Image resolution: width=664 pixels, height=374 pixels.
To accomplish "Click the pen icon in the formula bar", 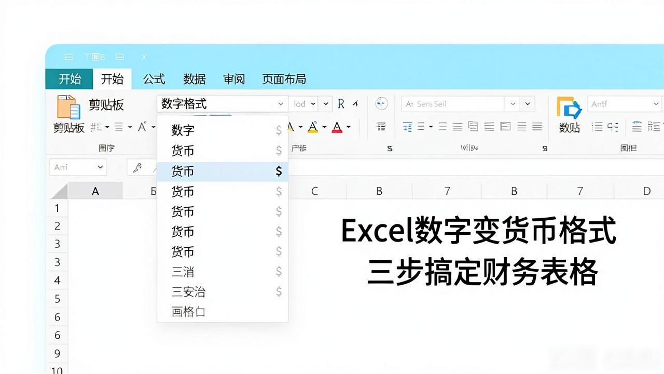I will point(137,167).
